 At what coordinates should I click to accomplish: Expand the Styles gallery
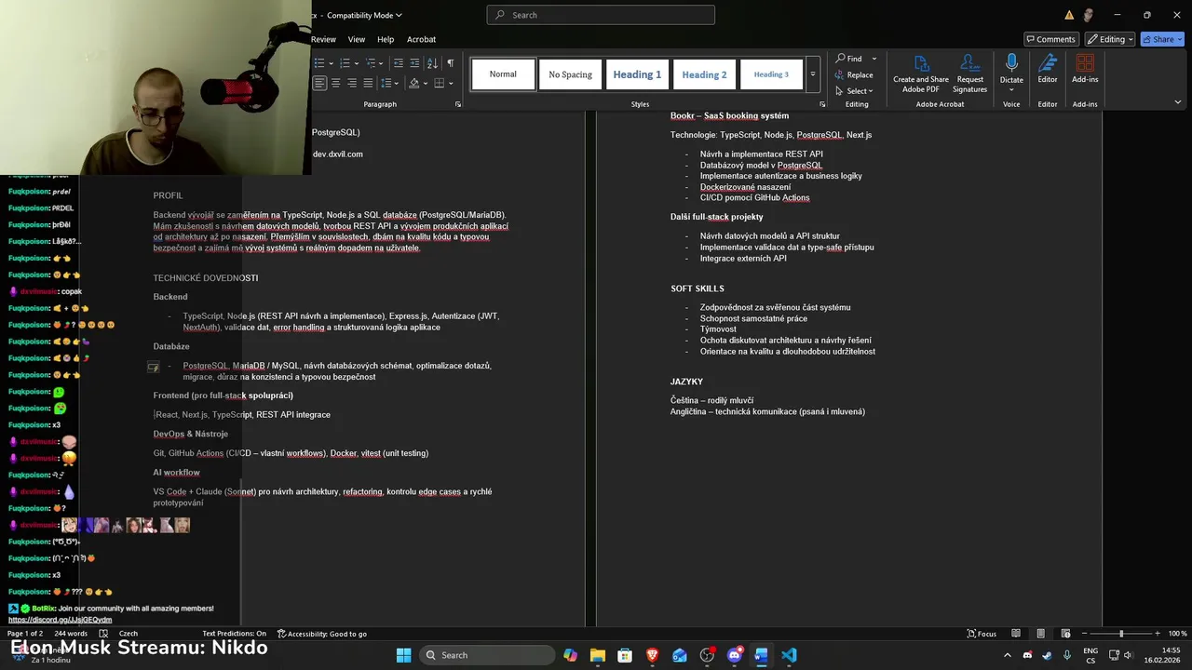pyautogui.click(x=812, y=74)
